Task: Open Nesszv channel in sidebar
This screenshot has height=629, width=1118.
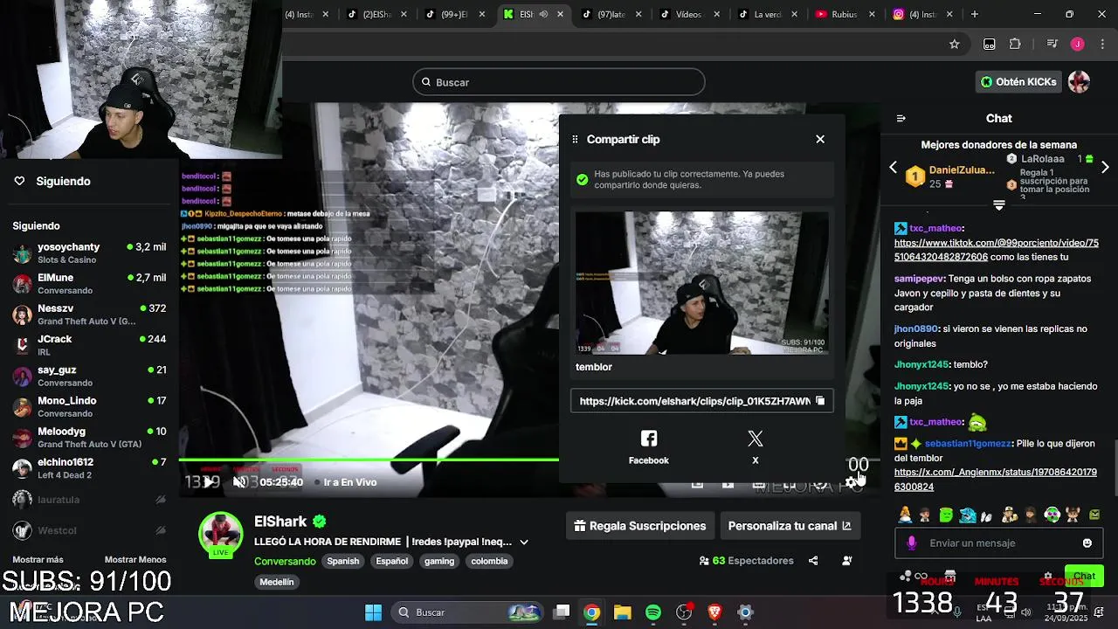Action: 89,314
